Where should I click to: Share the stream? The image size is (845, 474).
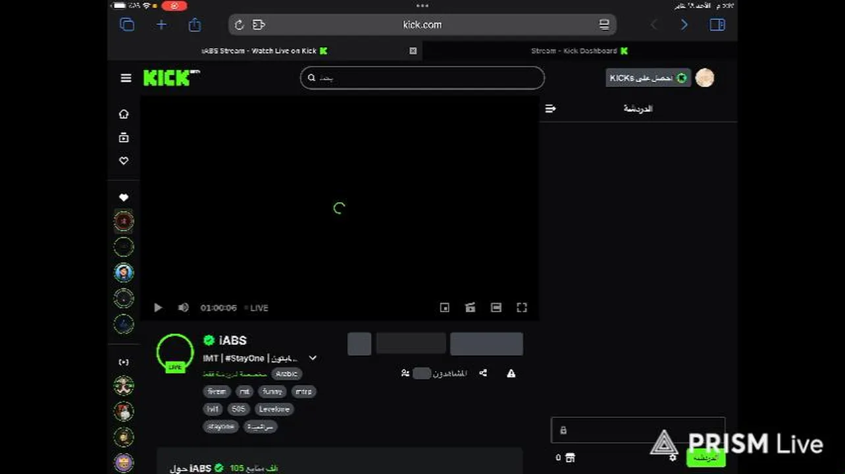pos(483,373)
